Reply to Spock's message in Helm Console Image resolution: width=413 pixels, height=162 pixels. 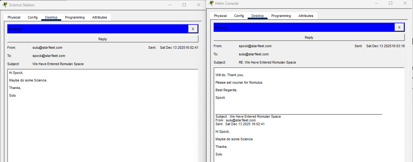click(309, 37)
